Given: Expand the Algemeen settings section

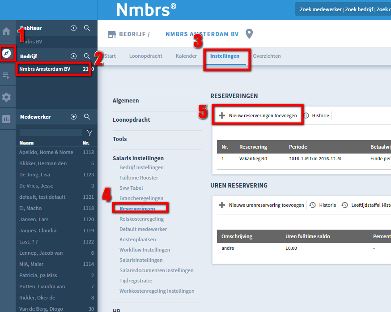Looking at the screenshot, I should click(126, 101).
